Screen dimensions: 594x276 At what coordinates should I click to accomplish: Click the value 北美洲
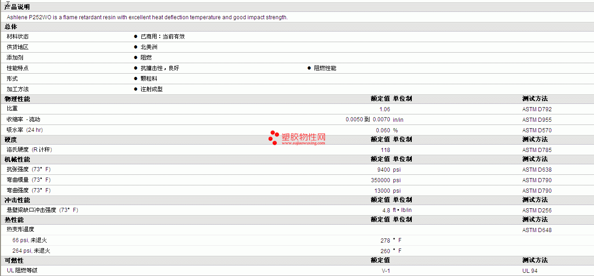click(149, 47)
